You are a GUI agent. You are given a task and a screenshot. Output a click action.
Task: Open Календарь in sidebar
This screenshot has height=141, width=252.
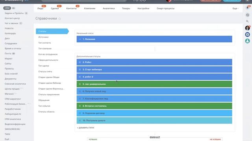click(10, 33)
